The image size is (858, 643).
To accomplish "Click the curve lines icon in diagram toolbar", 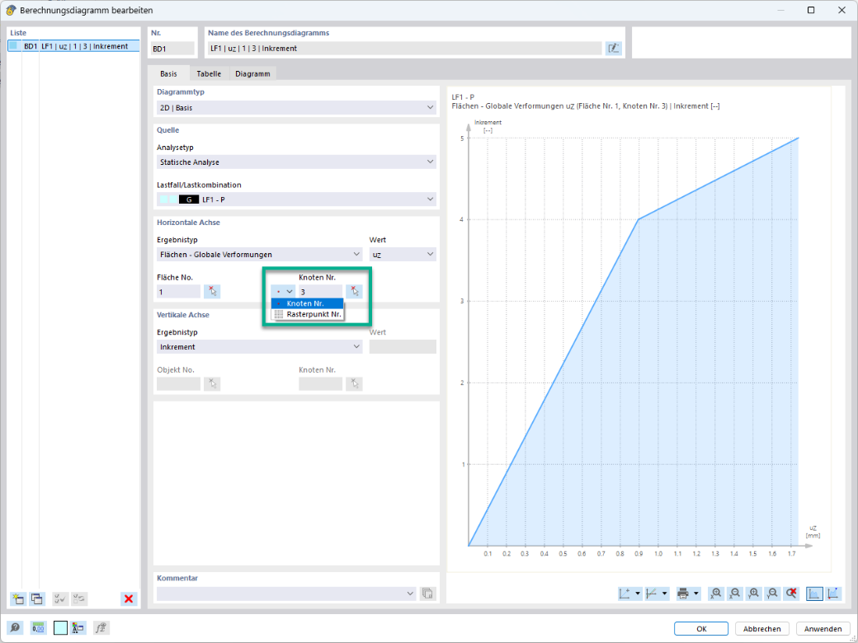I will pos(652,594).
